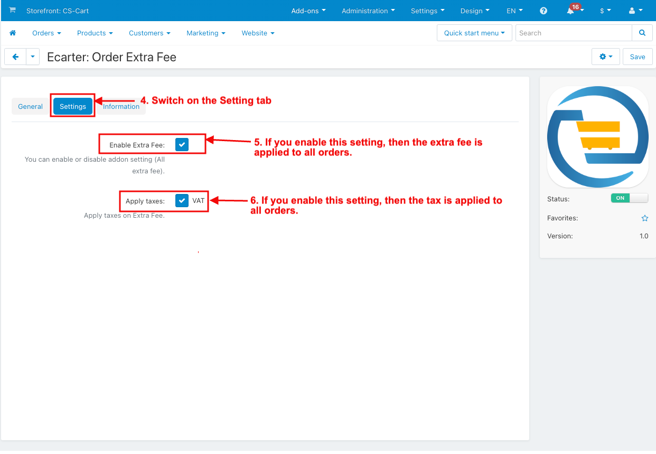Click the Ecarter add-on logo image
The image size is (656, 454).
[598, 137]
